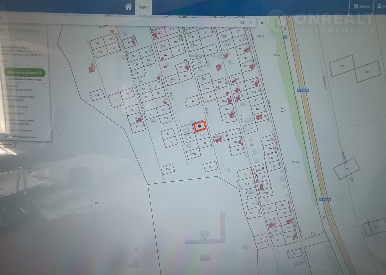
Task: Click the Home icon in header
Action: [129, 7]
